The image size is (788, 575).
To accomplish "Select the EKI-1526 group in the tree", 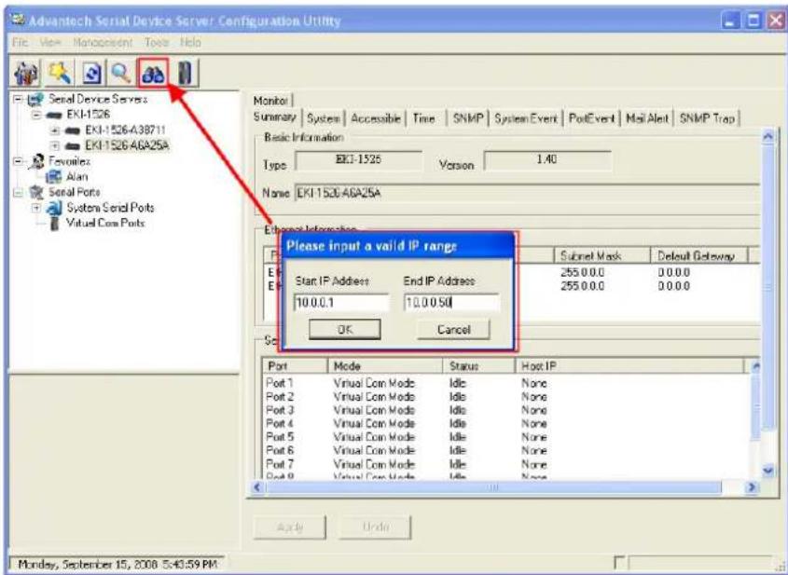I will (88, 115).
